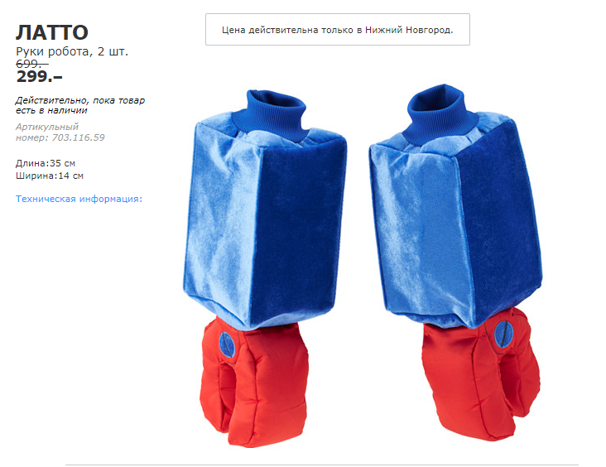The height and width of the screenshot is (467, 606).
Task: Click the ЛАТТО product title
Action: click(x=52, y=32)
